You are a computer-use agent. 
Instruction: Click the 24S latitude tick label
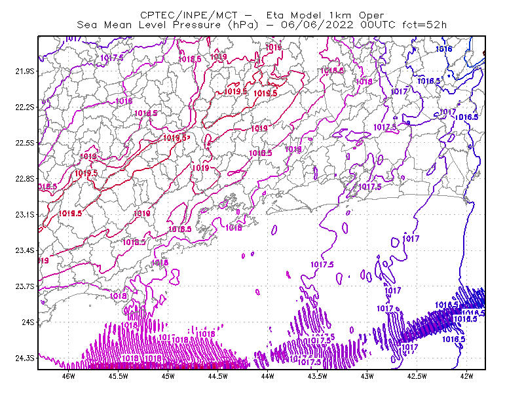(x=28, y=322)
